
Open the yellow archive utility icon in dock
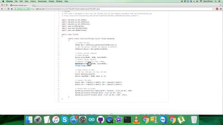point(154,120)
